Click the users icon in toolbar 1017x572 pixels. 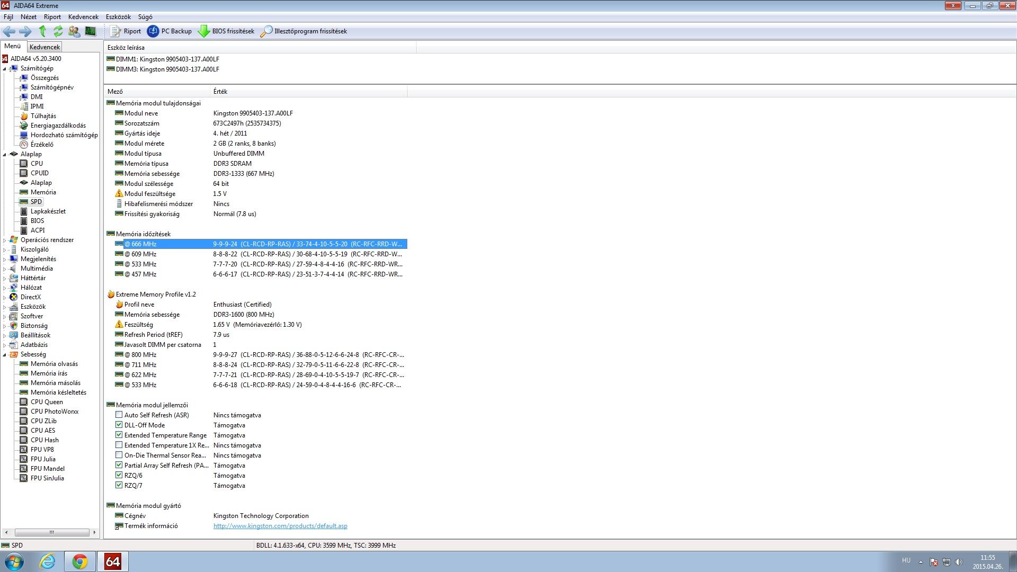(74, 31)
